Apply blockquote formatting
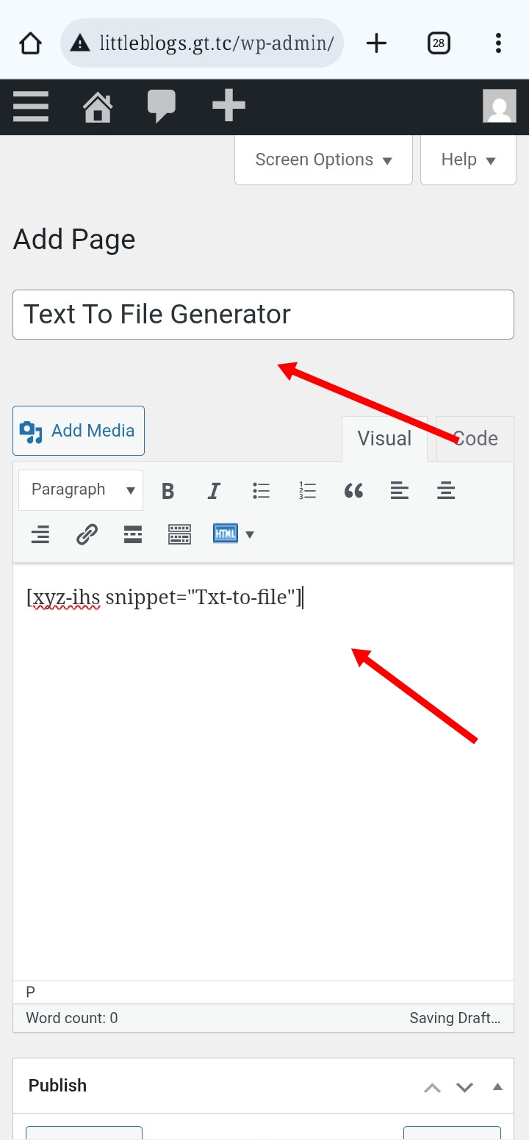Screen dimensions: 529x1140 click(353, 491)
